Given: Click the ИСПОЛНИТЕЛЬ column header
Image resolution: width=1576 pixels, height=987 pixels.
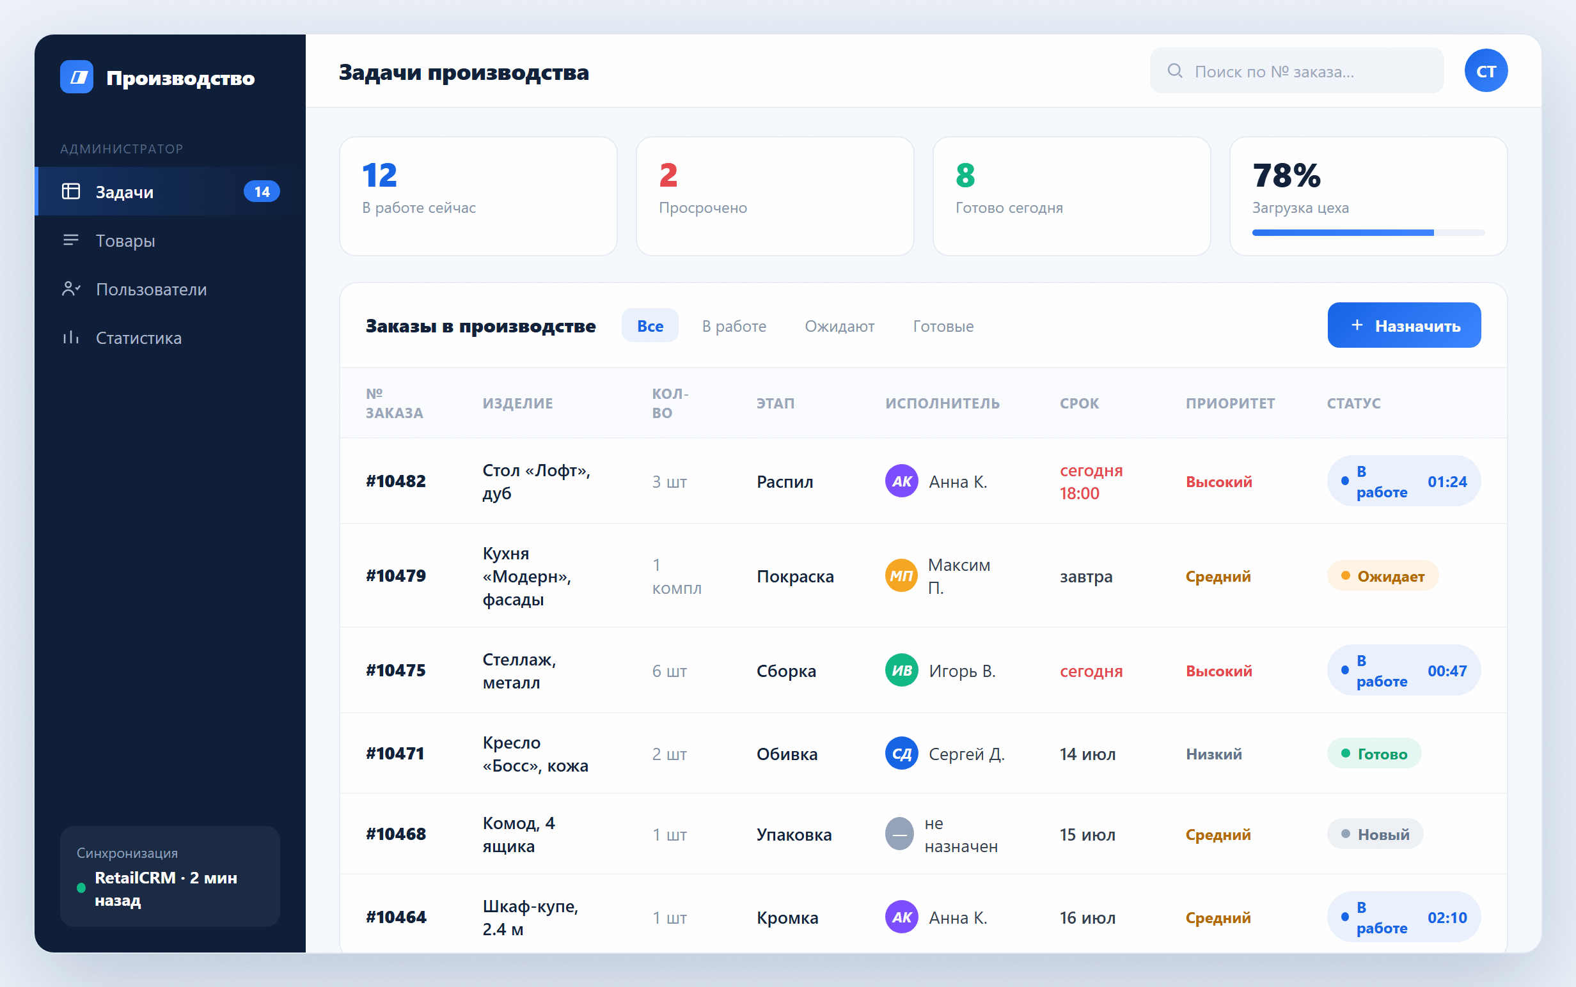Looking at the screenshot, I should [942, 403].
